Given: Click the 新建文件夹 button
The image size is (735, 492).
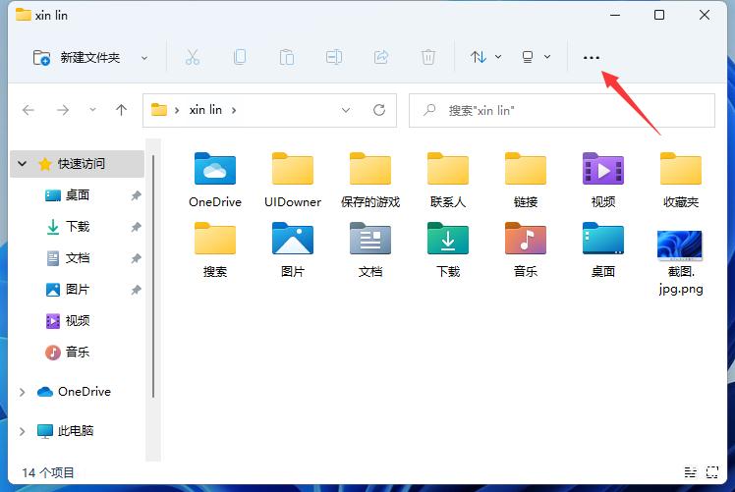Looking at the screenshot, I should click(77, 58).
